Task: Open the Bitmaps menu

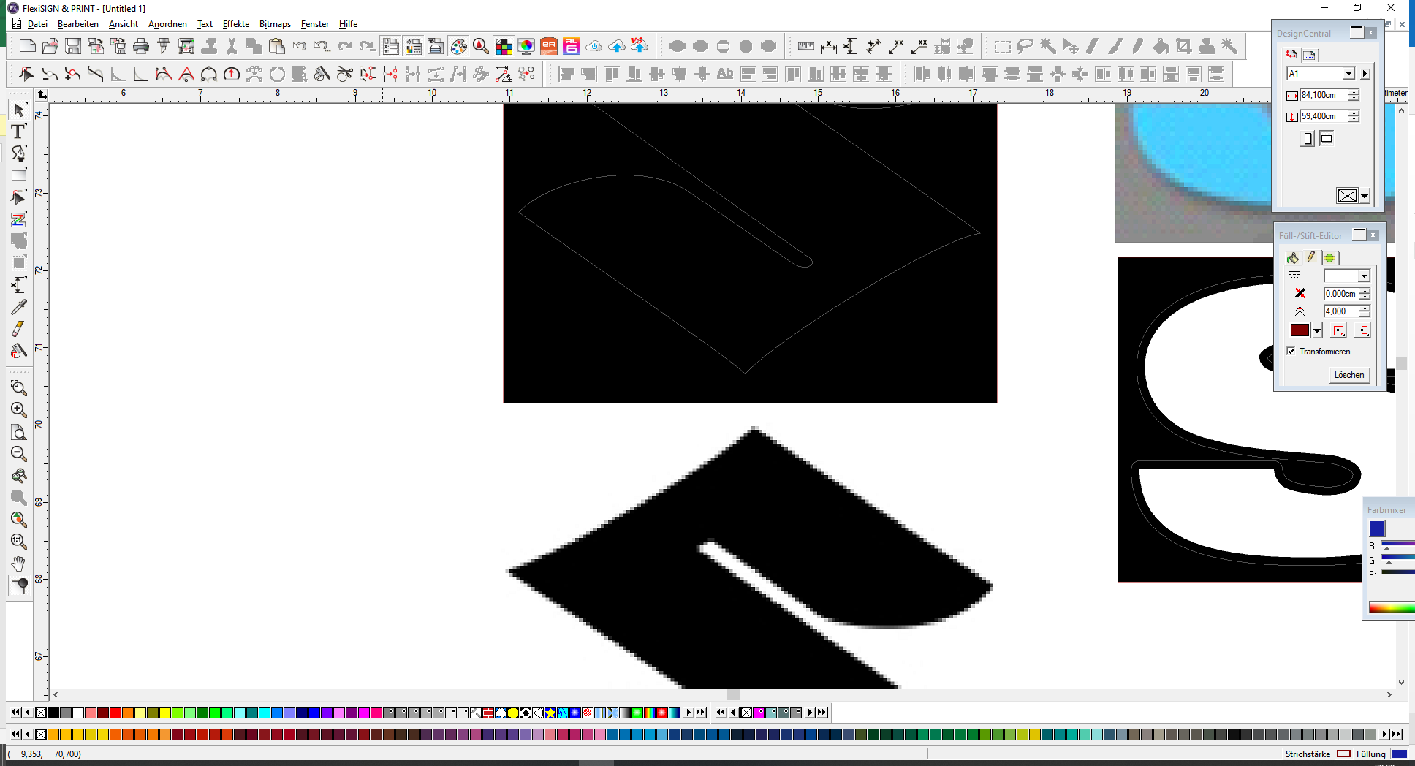Action: coord(275,24)
